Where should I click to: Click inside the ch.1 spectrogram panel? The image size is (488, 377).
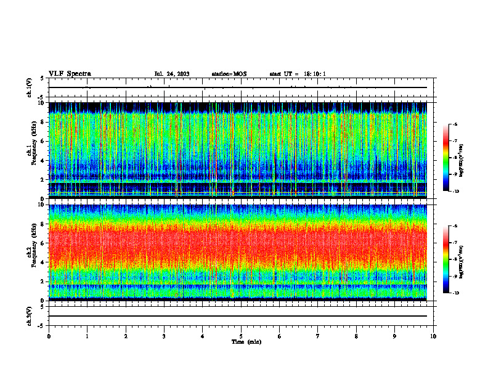[x=238, y=150]
